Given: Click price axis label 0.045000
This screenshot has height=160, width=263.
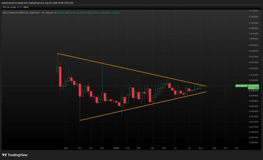Looking at the screenshot, I should coord(254,45).
